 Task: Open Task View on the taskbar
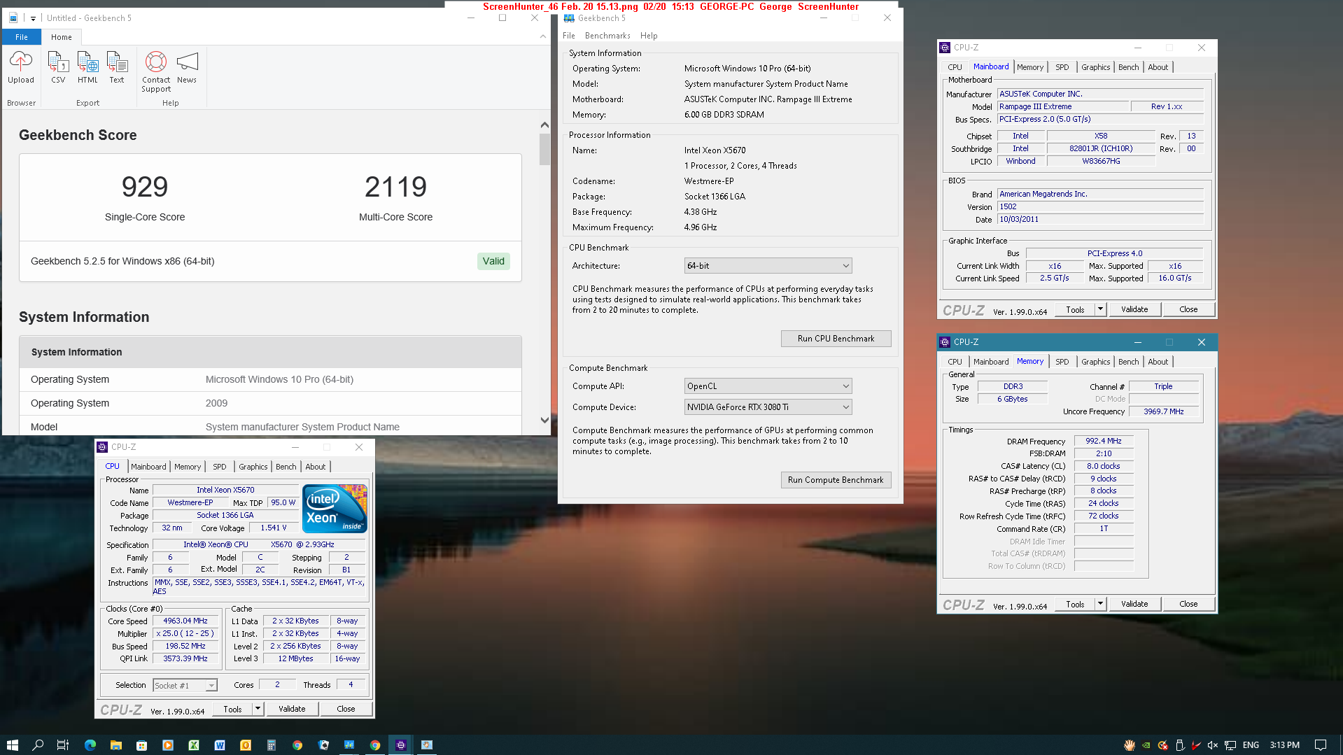click(63, 745)
